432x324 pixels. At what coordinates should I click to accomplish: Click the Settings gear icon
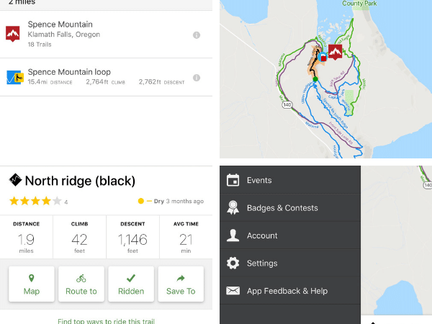233,264
